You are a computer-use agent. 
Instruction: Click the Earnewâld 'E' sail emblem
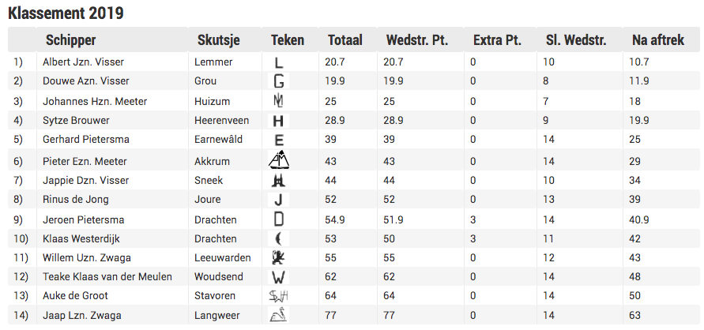click(278, 140)
